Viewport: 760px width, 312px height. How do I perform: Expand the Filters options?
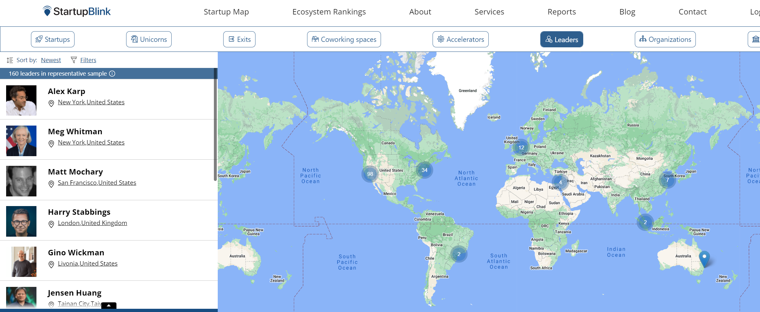pos(88,60)
